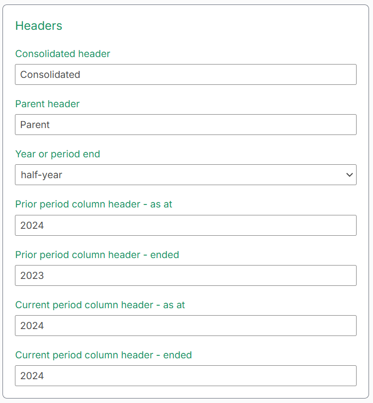Click the half-year value in the selector
This screenshot has width=373, height=403.
coord(36,175)
